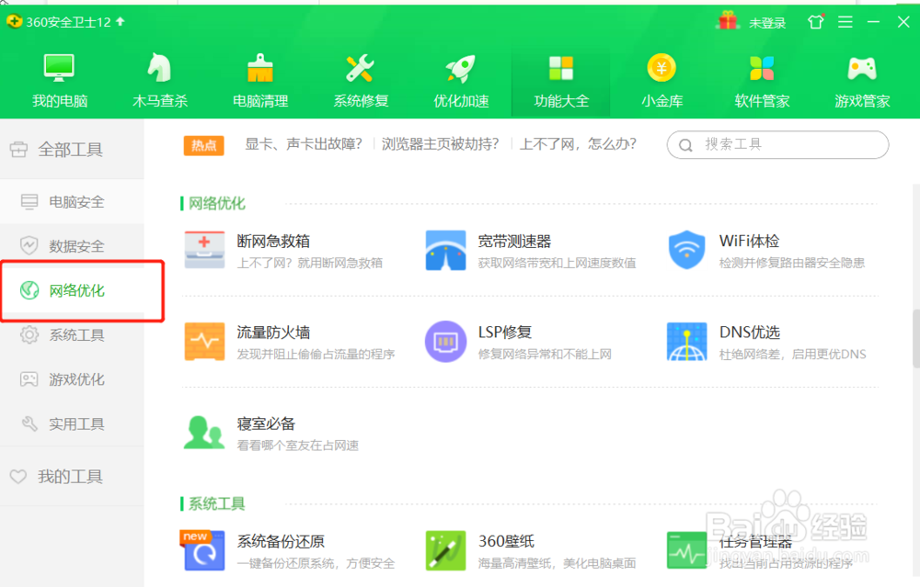Click description 检测并修复路由器安全隐患
The height and width of the screenshot is (587, 920).
(792, 263)
